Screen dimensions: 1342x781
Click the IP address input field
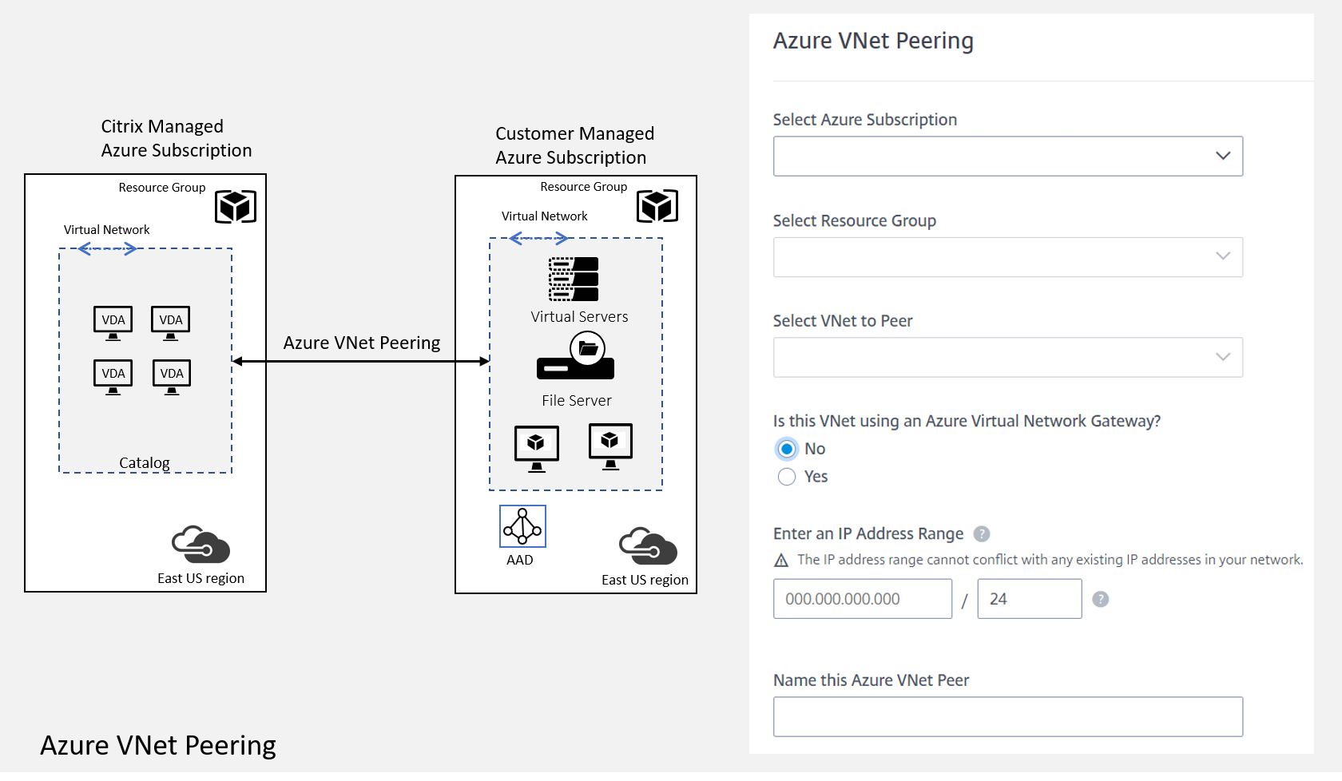[862, 599]
